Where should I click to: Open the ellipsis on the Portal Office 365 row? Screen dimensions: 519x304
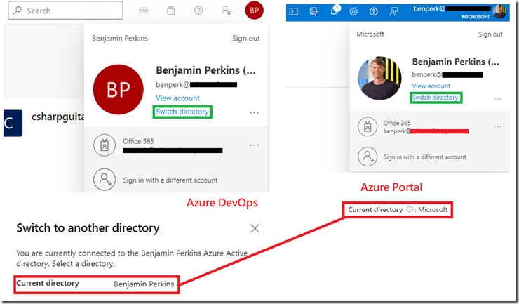(497, 126)
